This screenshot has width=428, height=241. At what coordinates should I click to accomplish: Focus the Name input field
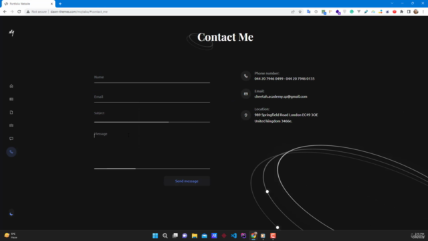(152, 78)
